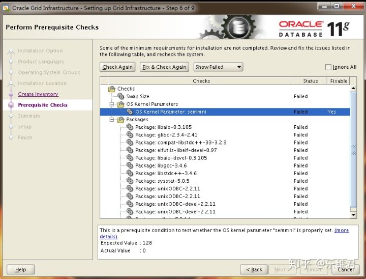This screenshot has width=366, height=279.
Task: Sort by the Status column header
Action: coord(310,81)
